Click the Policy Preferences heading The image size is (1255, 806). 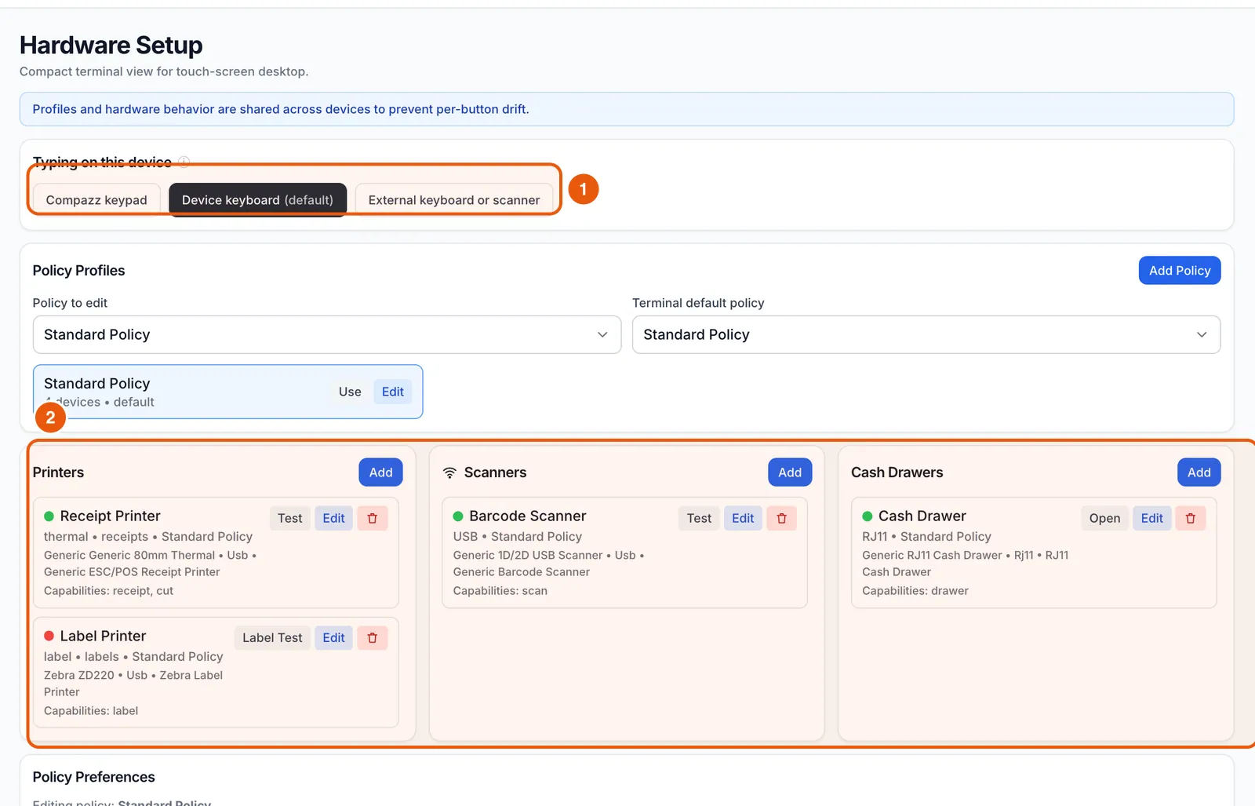pos(94,777)
